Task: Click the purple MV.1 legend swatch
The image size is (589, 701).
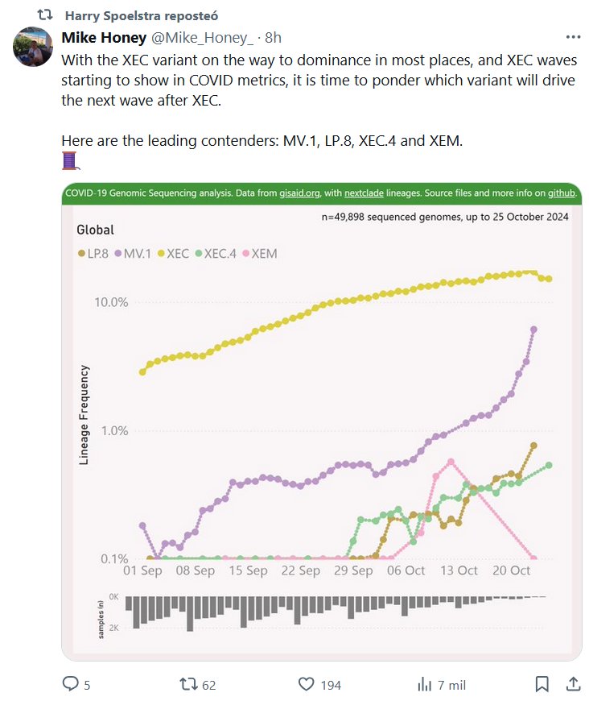Action: (x=120, y=254)
